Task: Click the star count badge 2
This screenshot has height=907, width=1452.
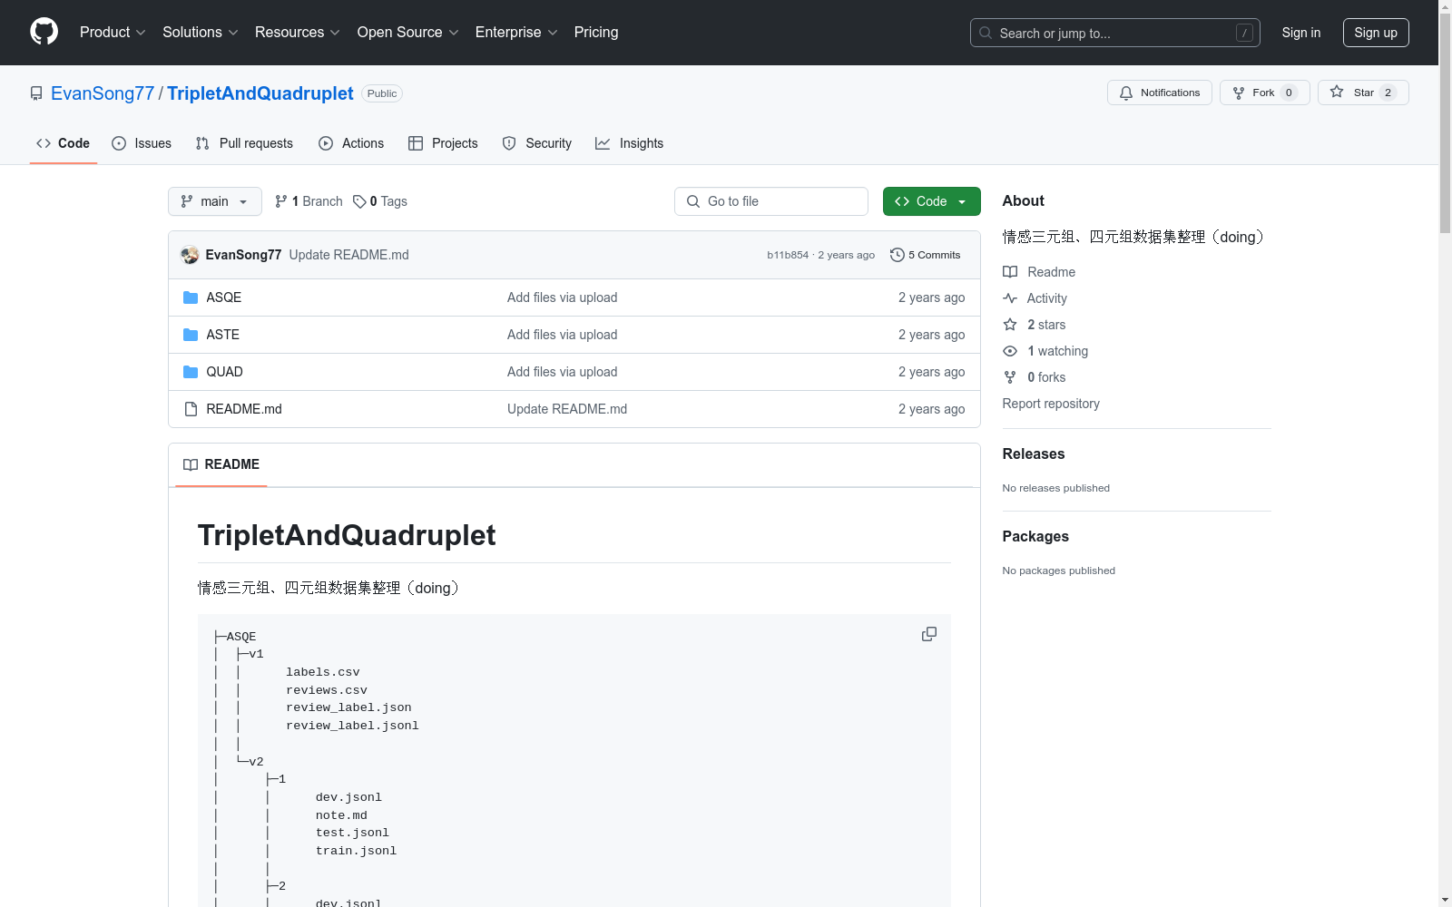Action: (x=1388, y=93)
